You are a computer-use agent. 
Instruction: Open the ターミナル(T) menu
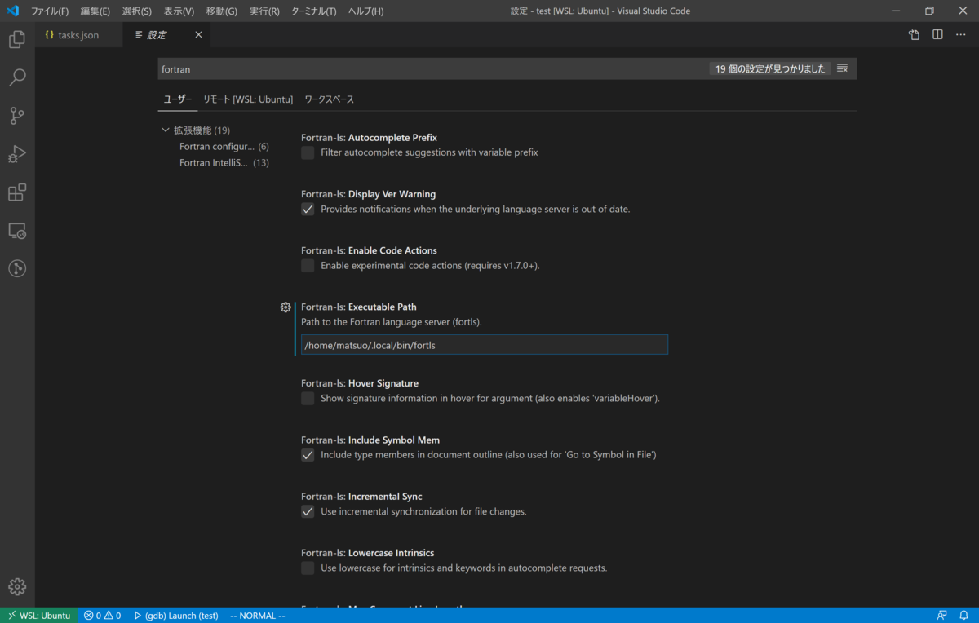(x=313, y=11)
